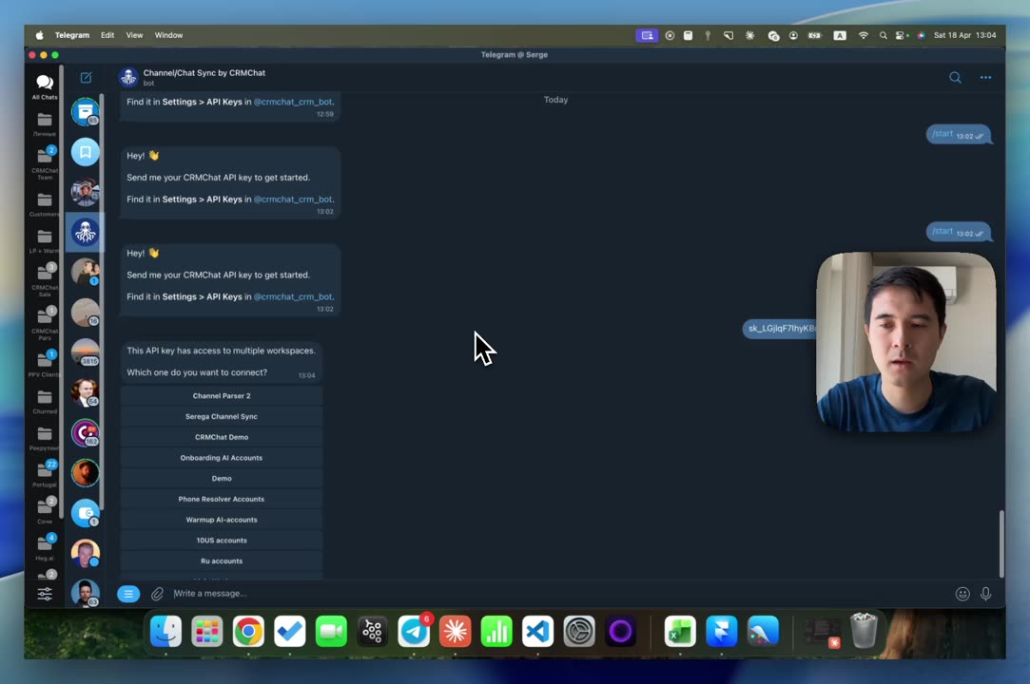Open Control Center in menu bar
The width and height of the screenshot is (1030, 684).
click(902, 35)
